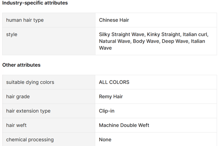The width and height of the screenshot is (219, 146).
Task: Click the Machine Double Weft value
Action: [124, 125]
